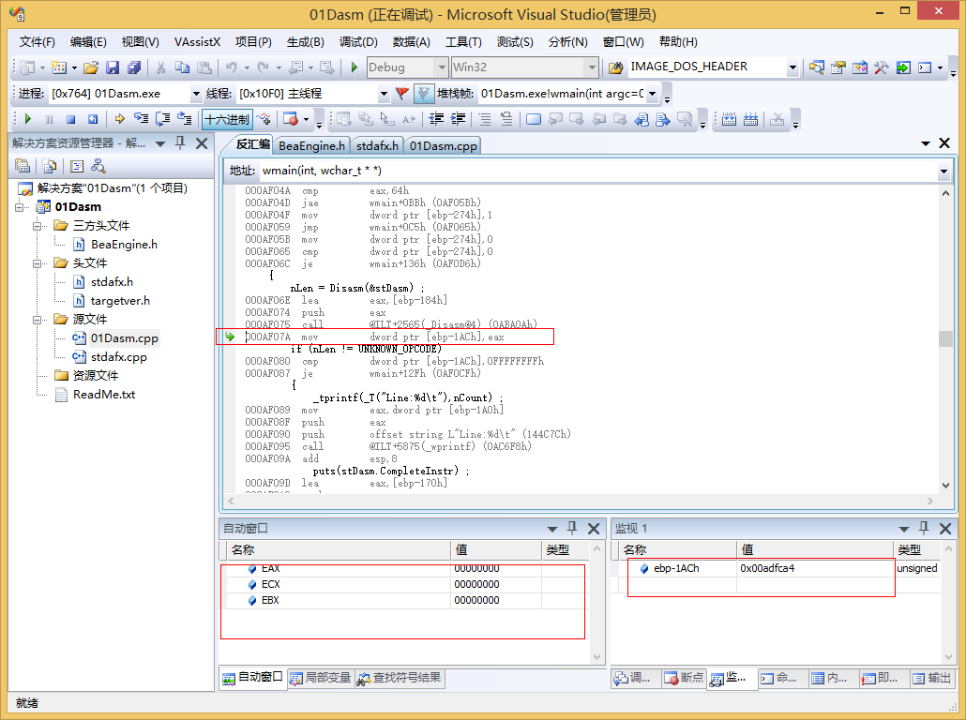Open the active documents list arrow
Screen dimensions: 966x720
tap(925, 143)
